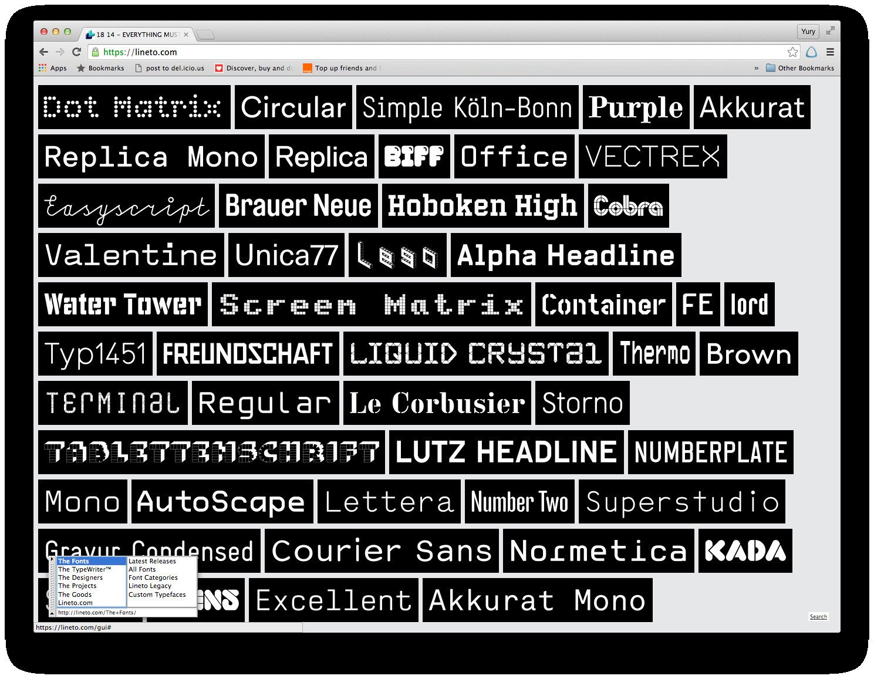The width and height of the screenshot is (874, 679).
Task: Choose the Valentine font tile
Action: tap(131, 255)
